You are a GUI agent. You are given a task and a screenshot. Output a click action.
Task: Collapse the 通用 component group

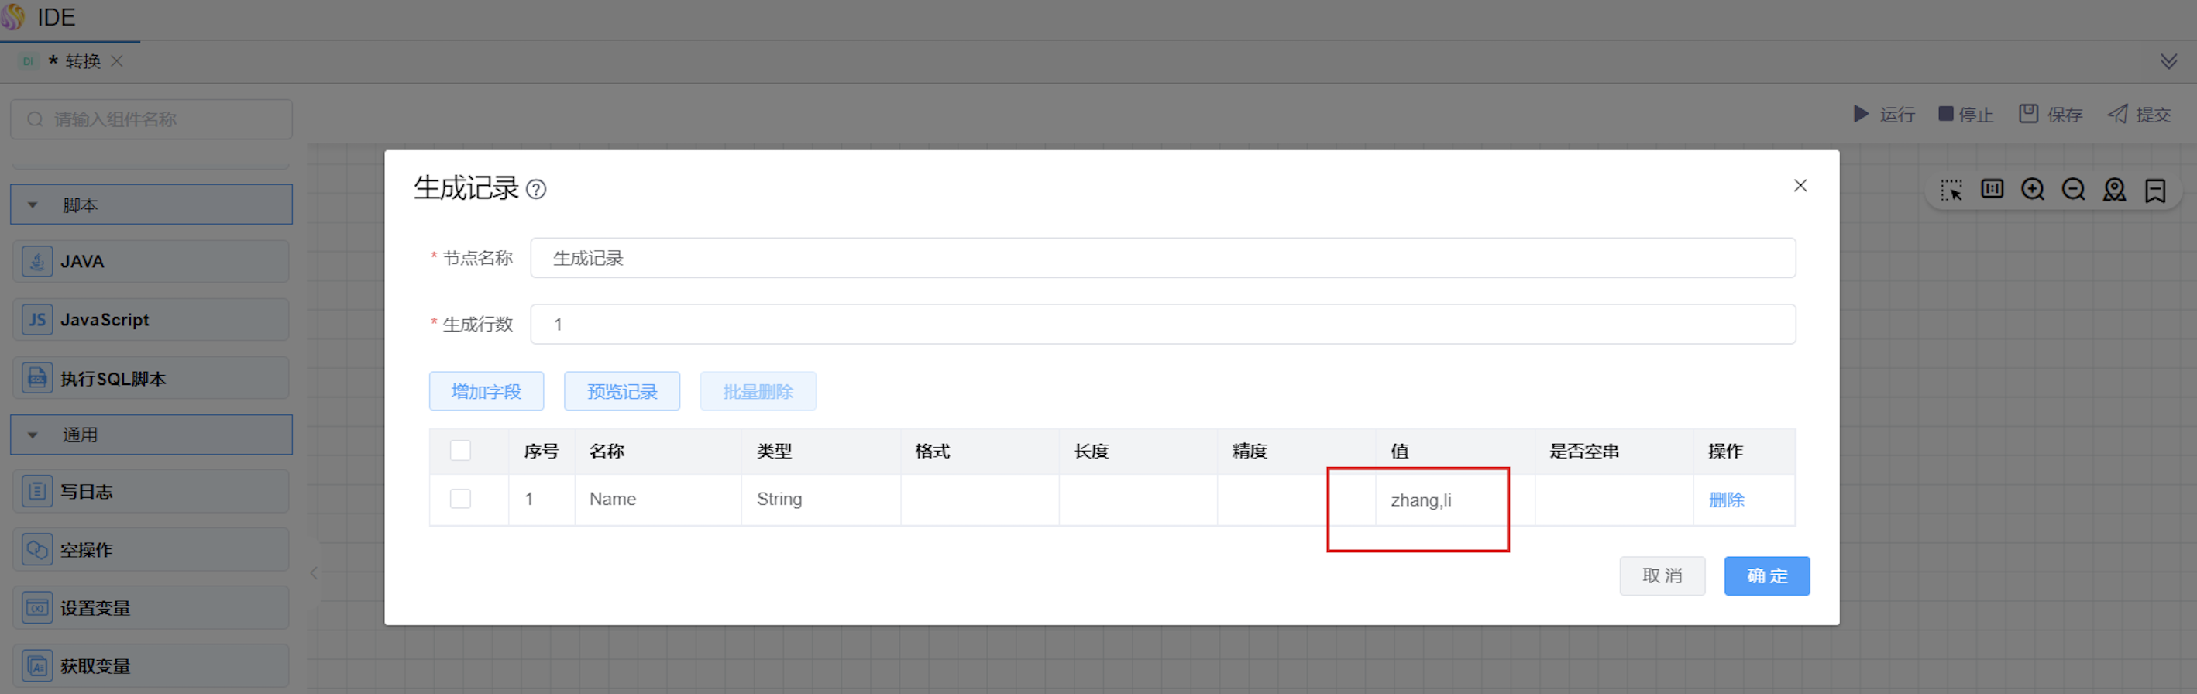pos(33,435)
